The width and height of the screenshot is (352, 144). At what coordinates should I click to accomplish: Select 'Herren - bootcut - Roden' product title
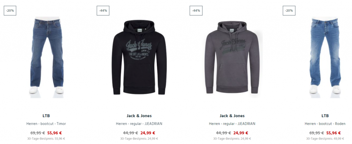pyautogui.click(x=325, y=124)
